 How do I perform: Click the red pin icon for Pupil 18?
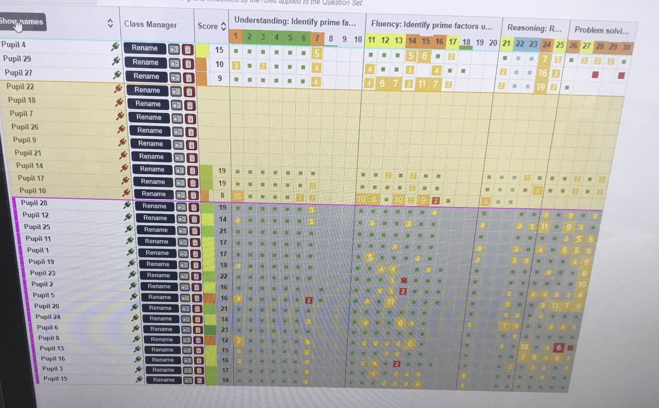pos(119,103)
